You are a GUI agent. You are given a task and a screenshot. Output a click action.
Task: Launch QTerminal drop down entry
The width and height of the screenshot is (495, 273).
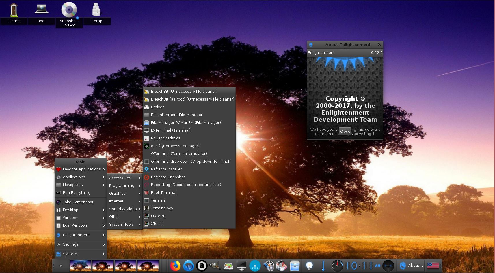189,161
